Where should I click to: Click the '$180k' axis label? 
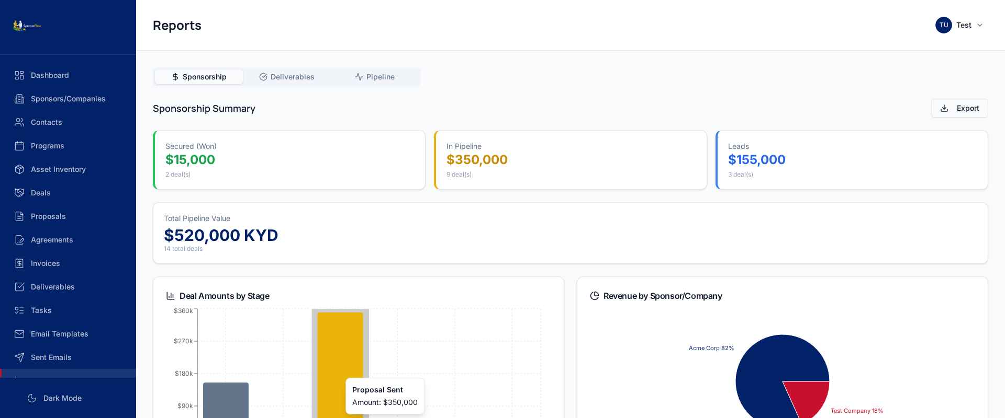point(184,374)
